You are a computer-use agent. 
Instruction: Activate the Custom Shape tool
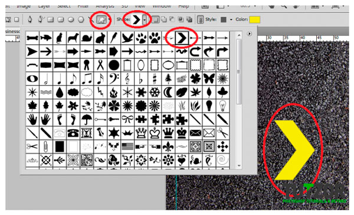pos(101,20)
